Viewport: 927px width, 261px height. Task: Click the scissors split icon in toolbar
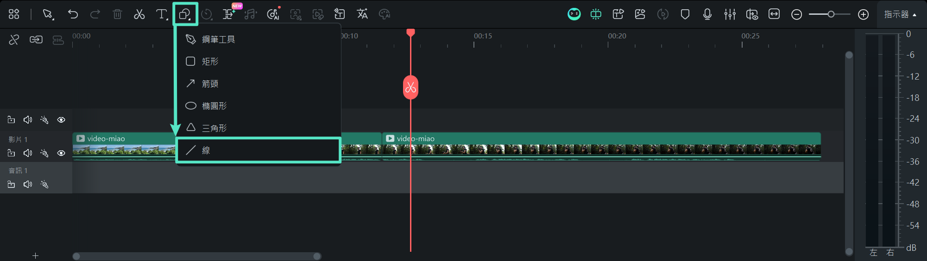[139, 14]
